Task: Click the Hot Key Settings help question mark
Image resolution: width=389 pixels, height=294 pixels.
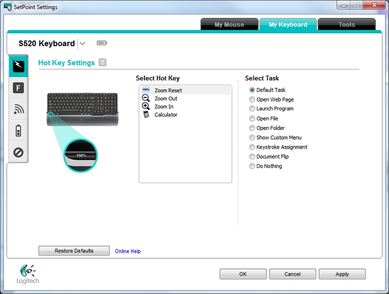Action: pyautogui.click(x=102, y=63)
